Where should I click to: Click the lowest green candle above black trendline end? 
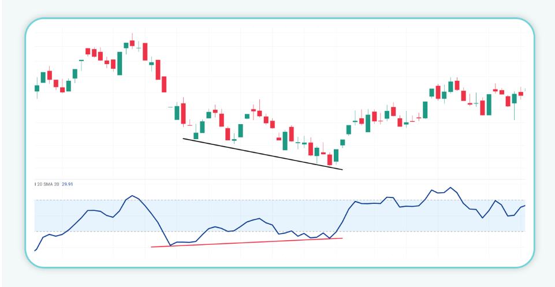pos(336,155)
